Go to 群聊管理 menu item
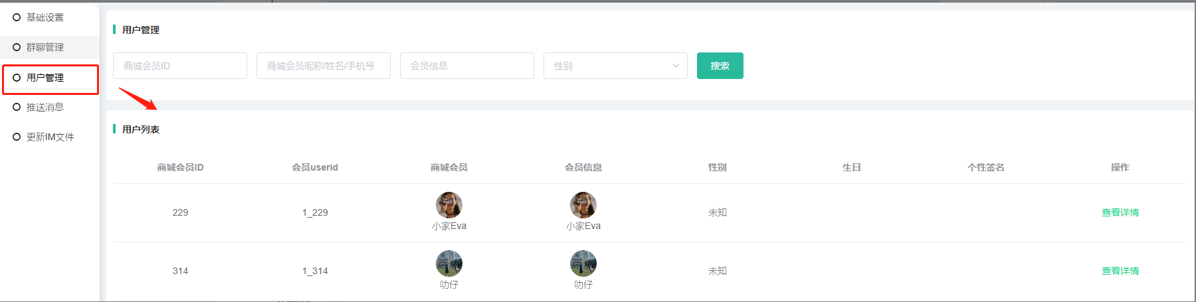This screenshot has height=302, width=1196. [x=45, y=47]
